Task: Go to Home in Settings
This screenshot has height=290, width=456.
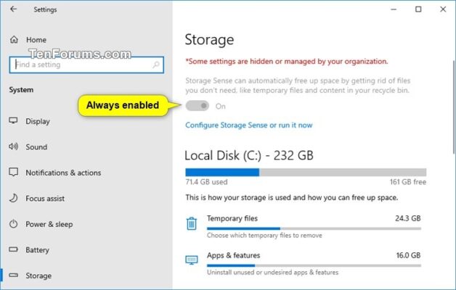Action: 36,40
